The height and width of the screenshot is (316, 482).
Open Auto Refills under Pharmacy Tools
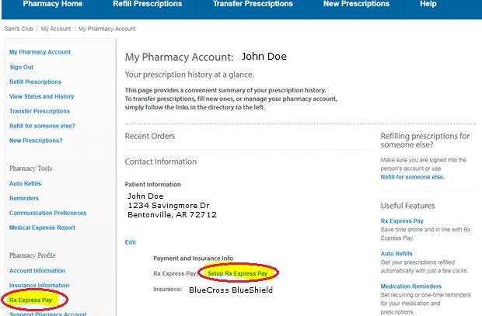tap(25, 183)
